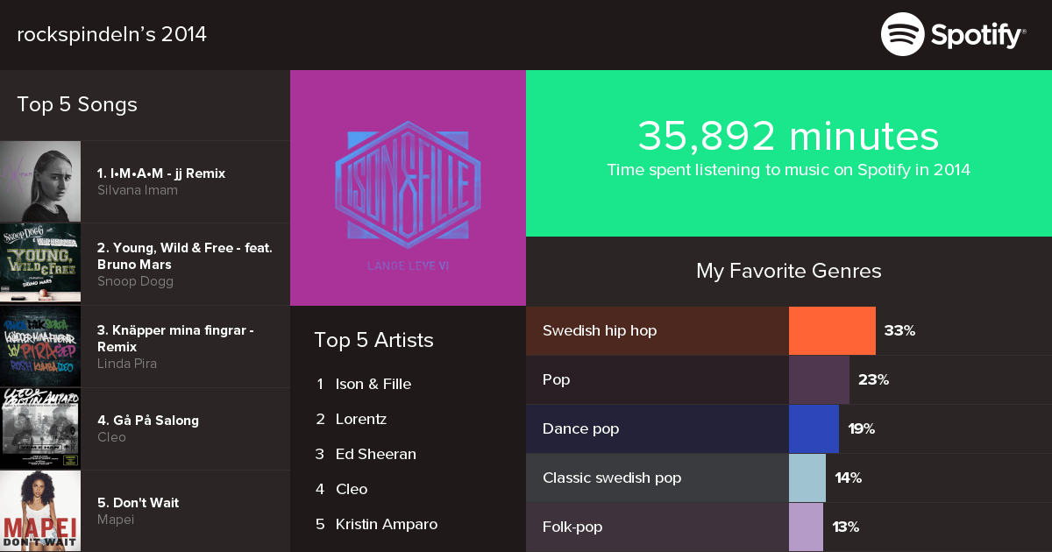Select song title "4. Gå På Salong"
Screen dimensions: 1052x552
[x=148, y=421]
